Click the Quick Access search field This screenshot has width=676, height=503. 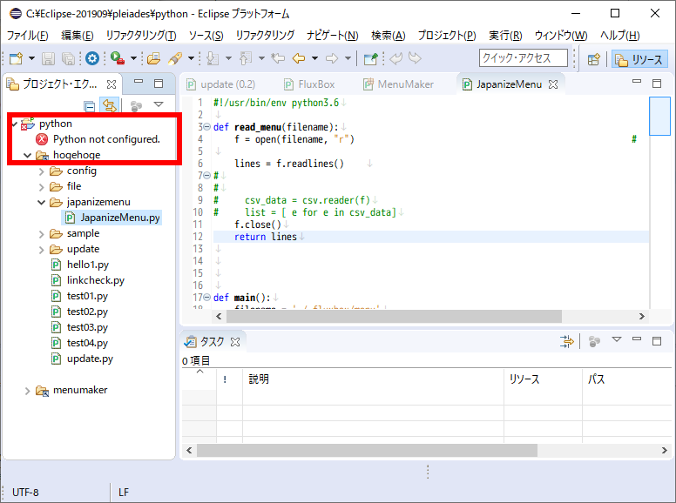pos(523,58)
